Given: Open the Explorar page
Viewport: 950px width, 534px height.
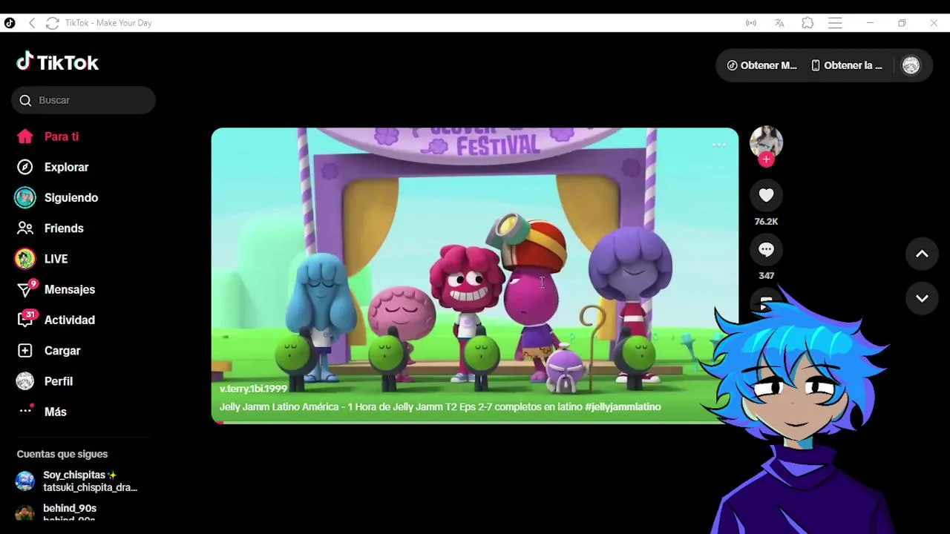Looking at the screenshot, I should pyautogui.click(x=53, y=167).
